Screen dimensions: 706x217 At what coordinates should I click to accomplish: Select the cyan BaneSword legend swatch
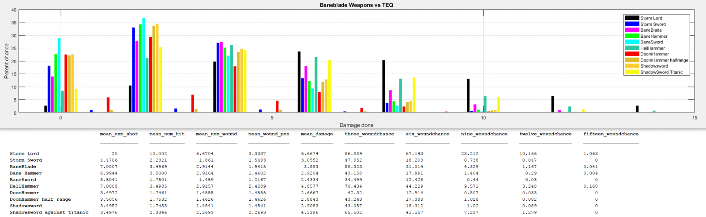pyautogui.click(x=632, y=42)
